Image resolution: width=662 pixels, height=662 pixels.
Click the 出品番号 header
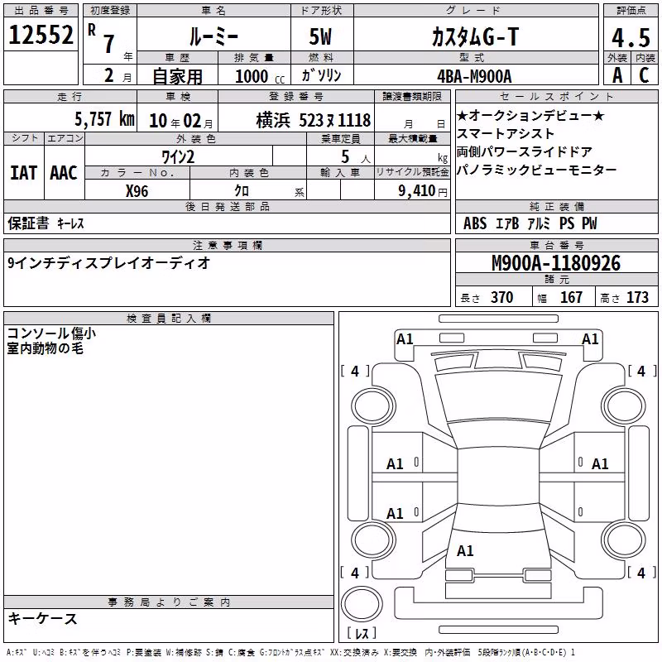tap(41, 11)
